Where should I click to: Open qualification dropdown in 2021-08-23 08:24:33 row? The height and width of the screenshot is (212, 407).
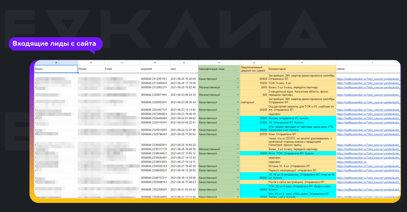coord(238,95)
